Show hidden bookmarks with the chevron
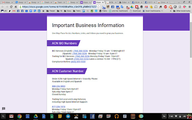 pos(171,11)
